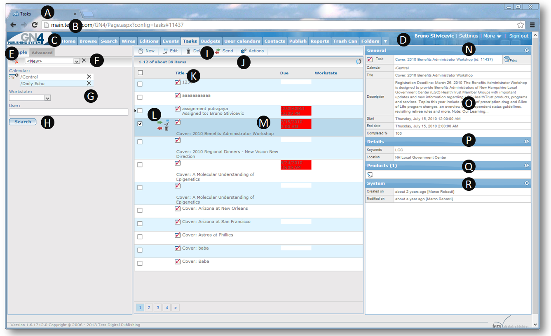The height and width of the screenshot is (336, 551).
Task: Click the Products panel product icon
Action: pos(370,174)
